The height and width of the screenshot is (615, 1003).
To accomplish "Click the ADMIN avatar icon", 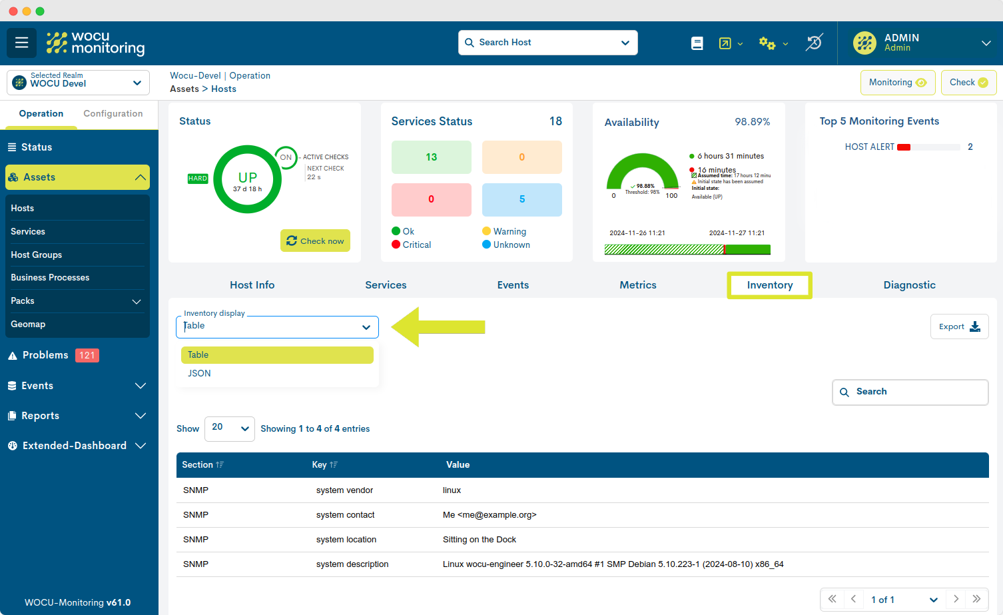I will pos(864,43).
